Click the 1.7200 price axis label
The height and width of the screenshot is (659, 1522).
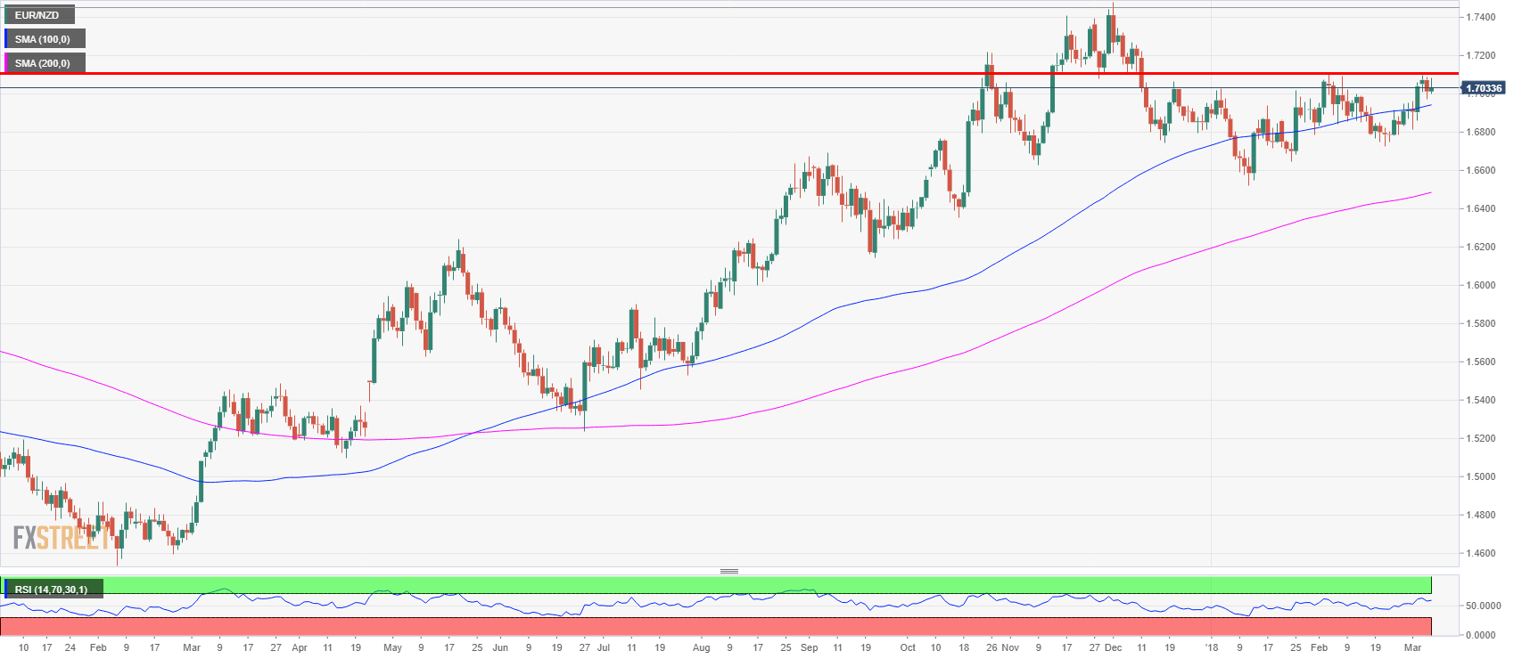[1483, 55]
